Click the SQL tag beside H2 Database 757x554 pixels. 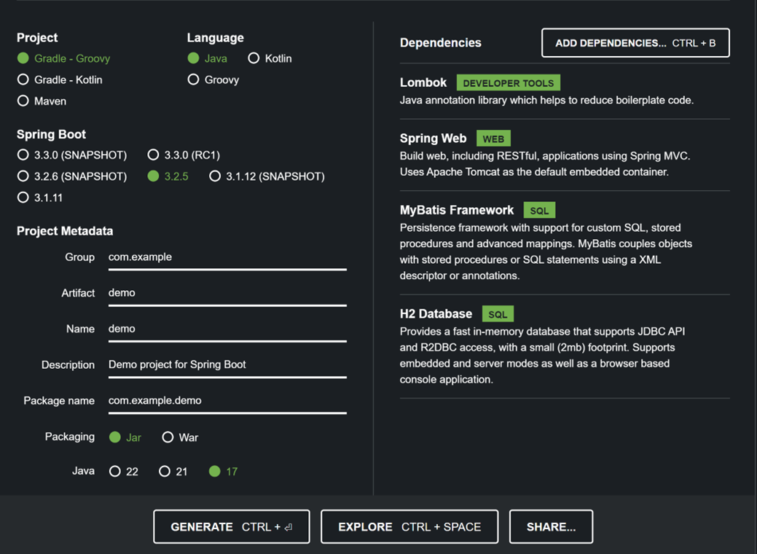(x=498, y=314)
